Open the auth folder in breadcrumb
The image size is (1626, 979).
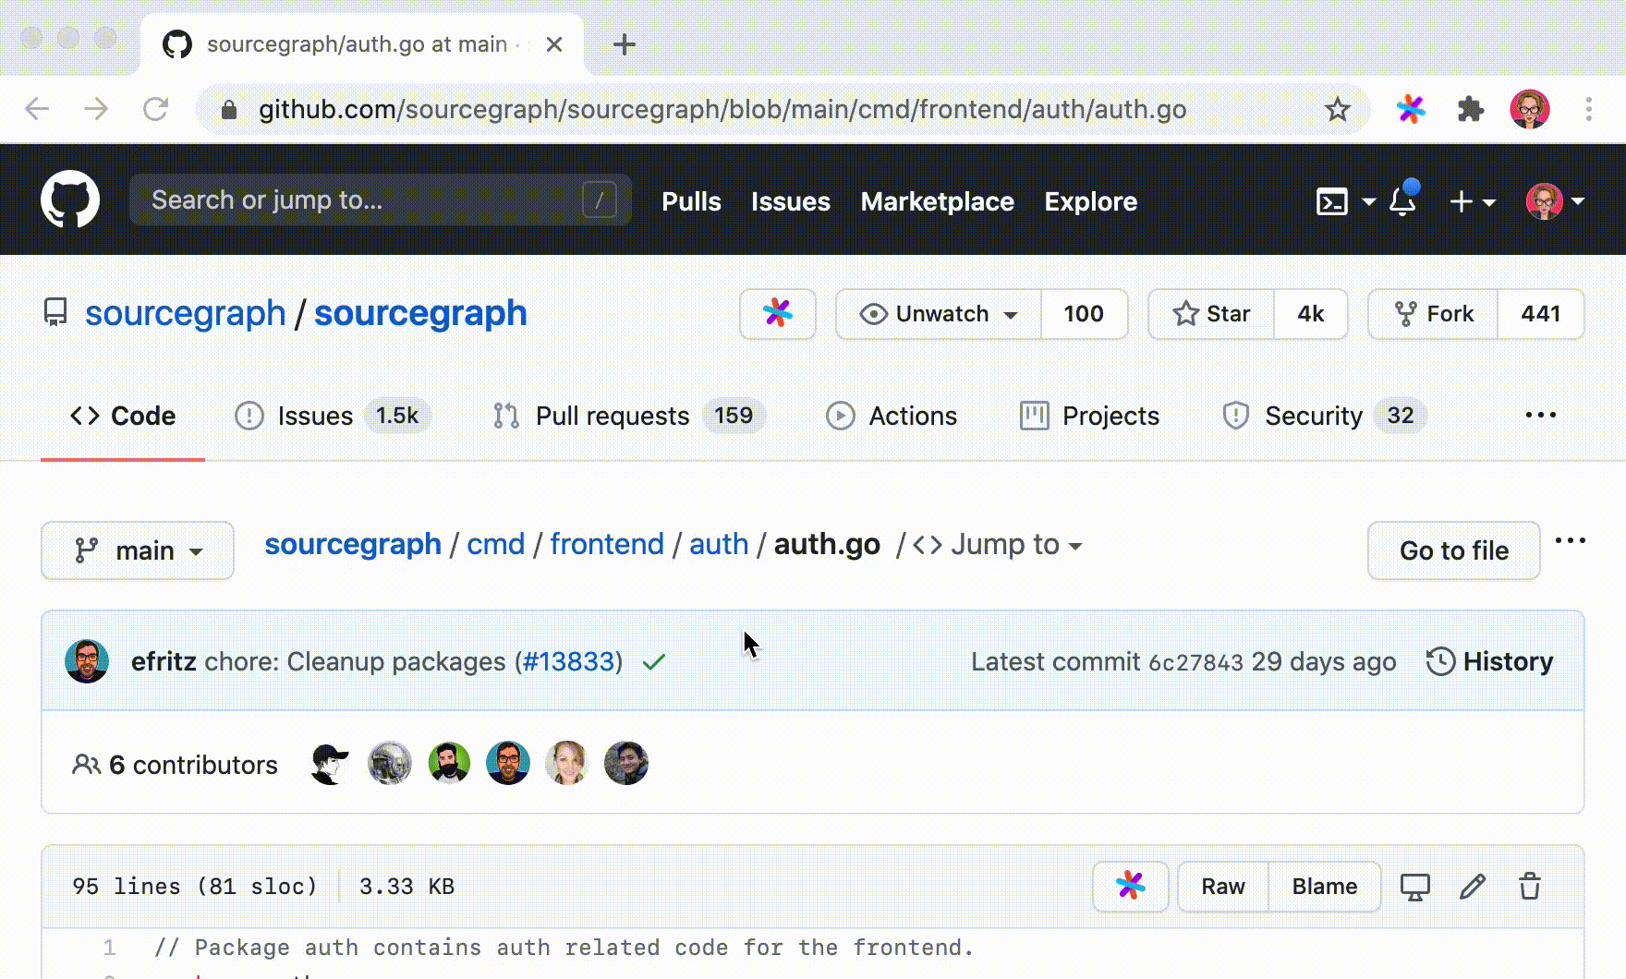[719, 544]
